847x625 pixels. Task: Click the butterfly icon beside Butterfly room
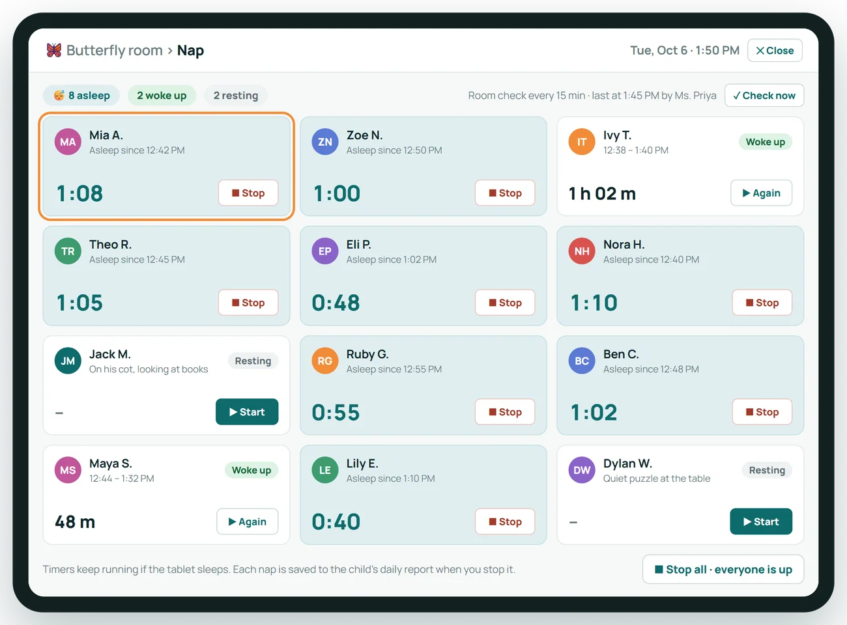[x=54, y=50]
